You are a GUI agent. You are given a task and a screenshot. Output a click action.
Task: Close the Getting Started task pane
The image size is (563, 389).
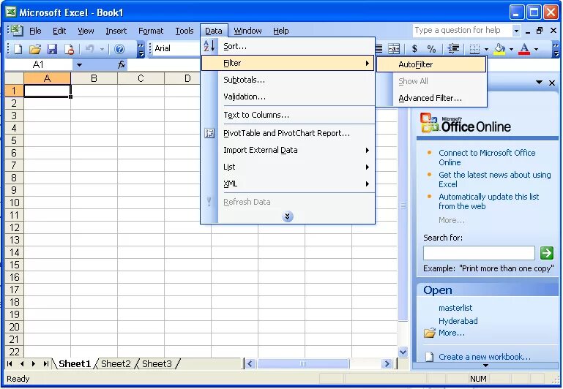pos(552,83)
